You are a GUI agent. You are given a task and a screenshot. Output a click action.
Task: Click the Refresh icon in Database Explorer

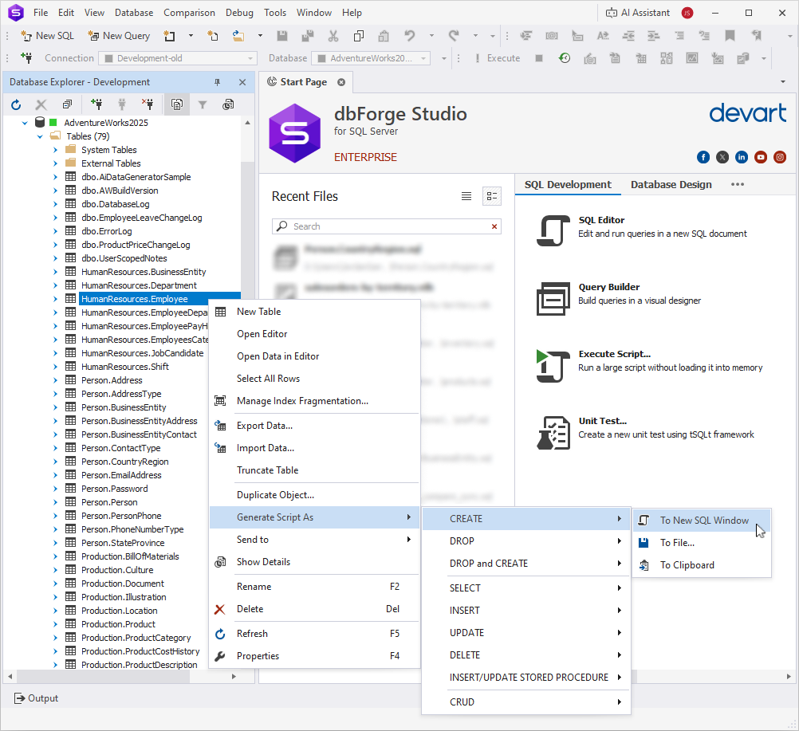click(16, 104)
